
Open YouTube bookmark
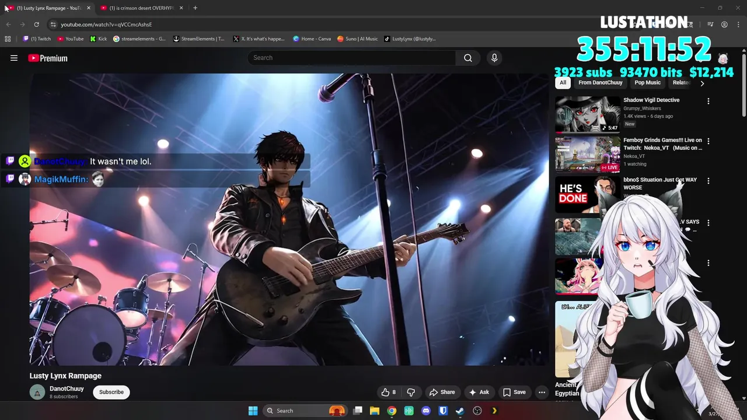(70, 39)
